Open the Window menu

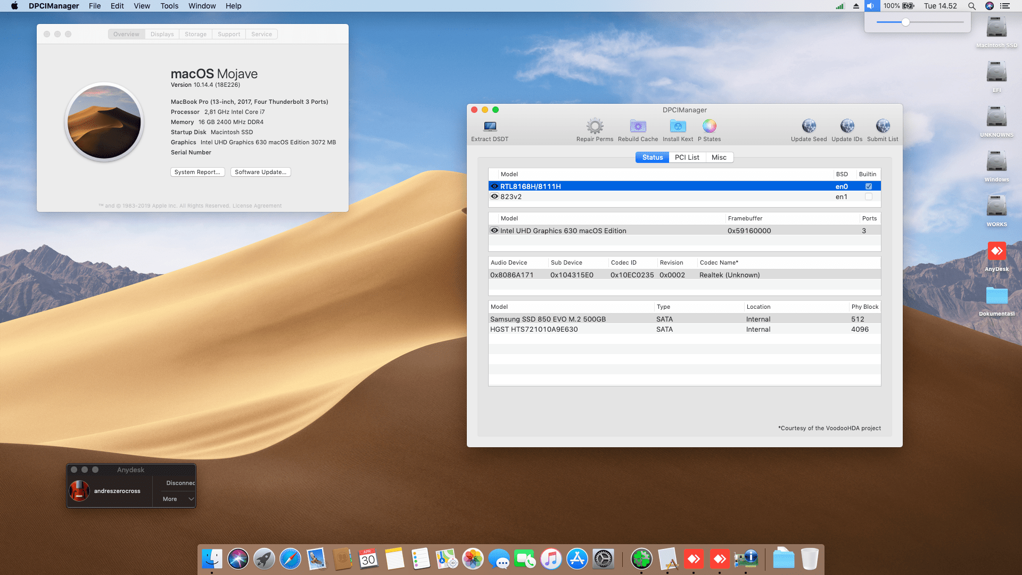[202, 6]
